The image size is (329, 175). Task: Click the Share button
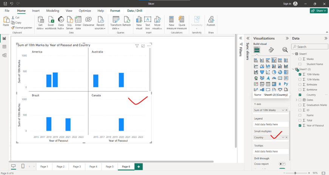click(x=318, y=11)
